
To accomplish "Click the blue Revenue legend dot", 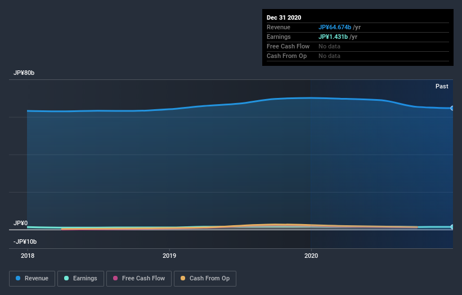I will tap(18, 278).
